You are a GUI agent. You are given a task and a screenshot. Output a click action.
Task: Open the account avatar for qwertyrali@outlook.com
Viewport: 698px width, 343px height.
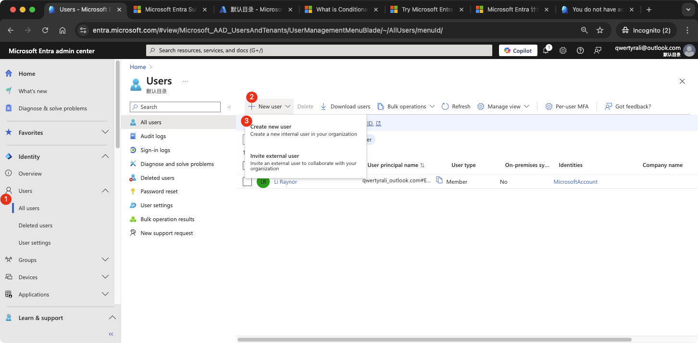(689, 50)
